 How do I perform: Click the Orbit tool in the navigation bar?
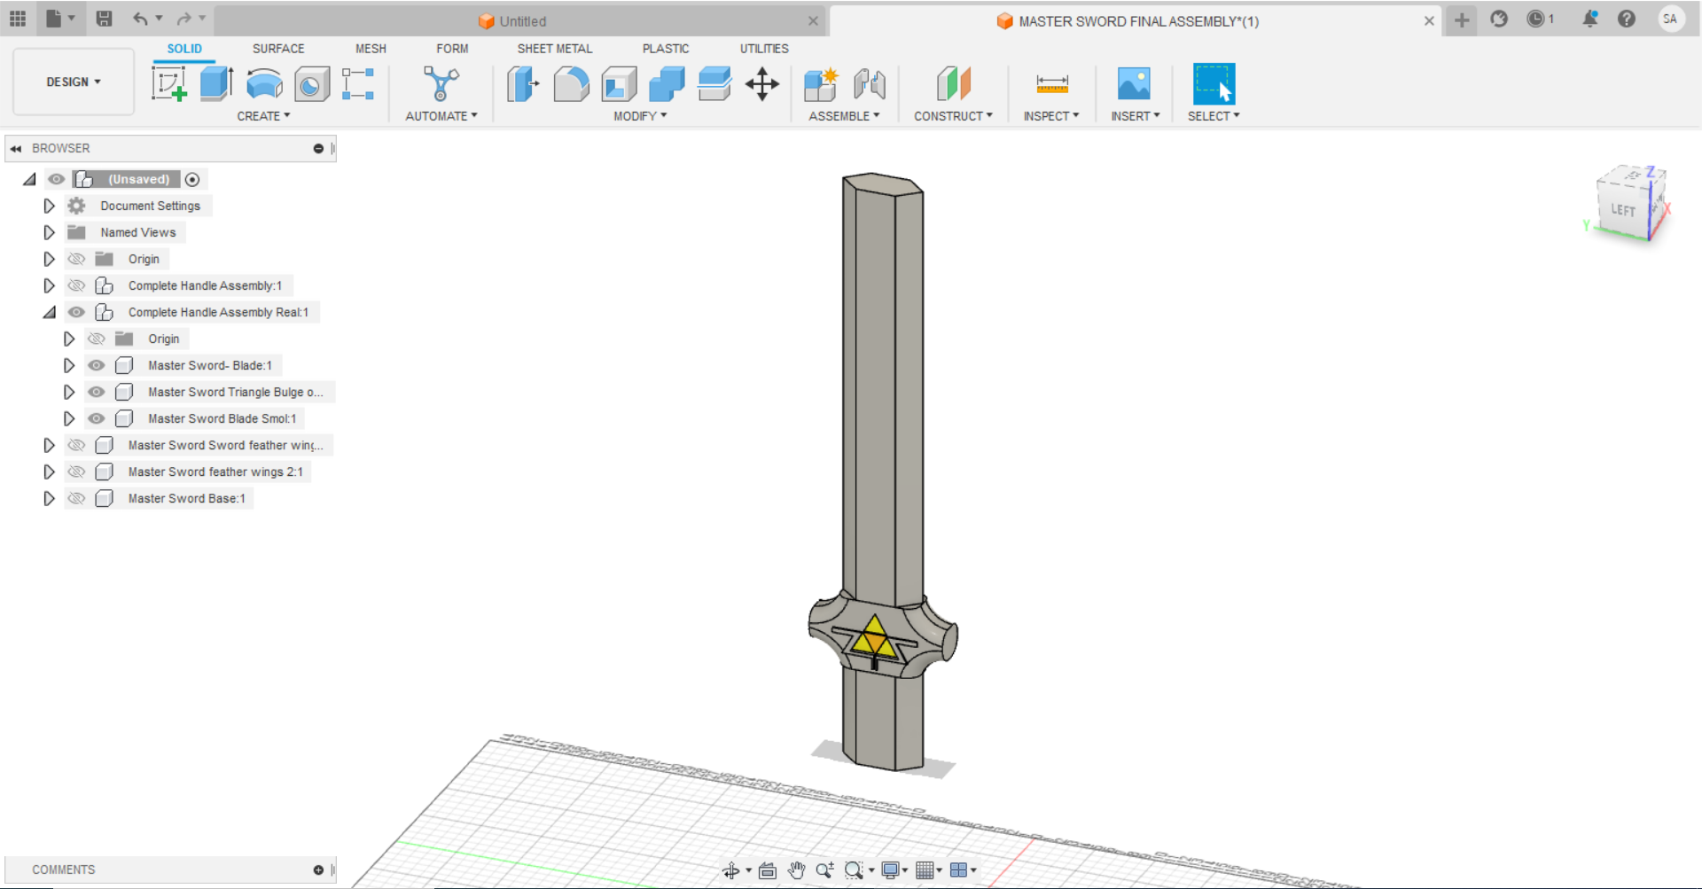(x=730, y=870)
